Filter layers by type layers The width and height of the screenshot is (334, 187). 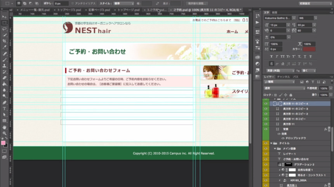tap(313, 82)
